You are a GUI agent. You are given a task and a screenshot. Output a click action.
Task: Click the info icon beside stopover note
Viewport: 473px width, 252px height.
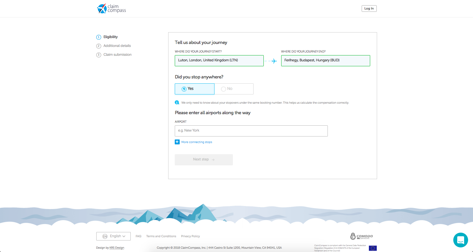177,102
